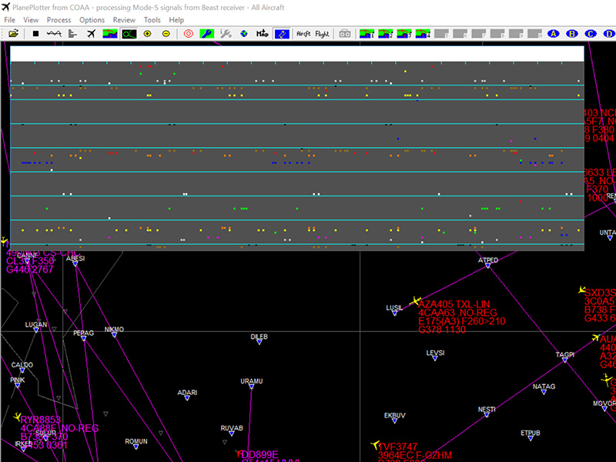Select the aircraft view icon
Screen dimensions: 616x462
click(91, 34)
